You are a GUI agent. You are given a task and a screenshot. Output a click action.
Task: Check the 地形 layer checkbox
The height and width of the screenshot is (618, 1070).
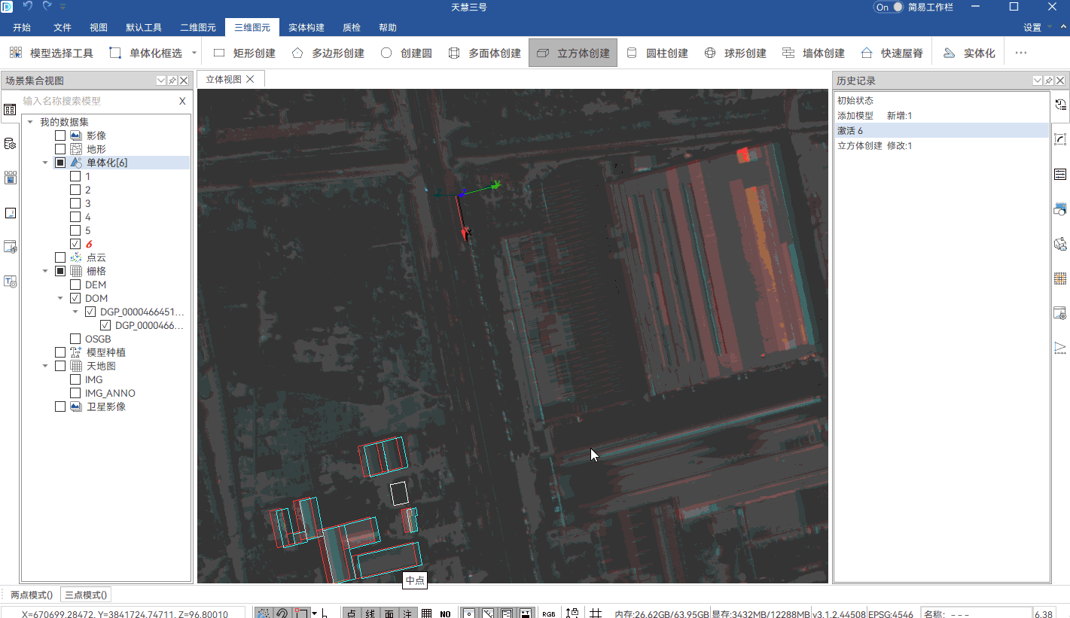pos(60,149)
